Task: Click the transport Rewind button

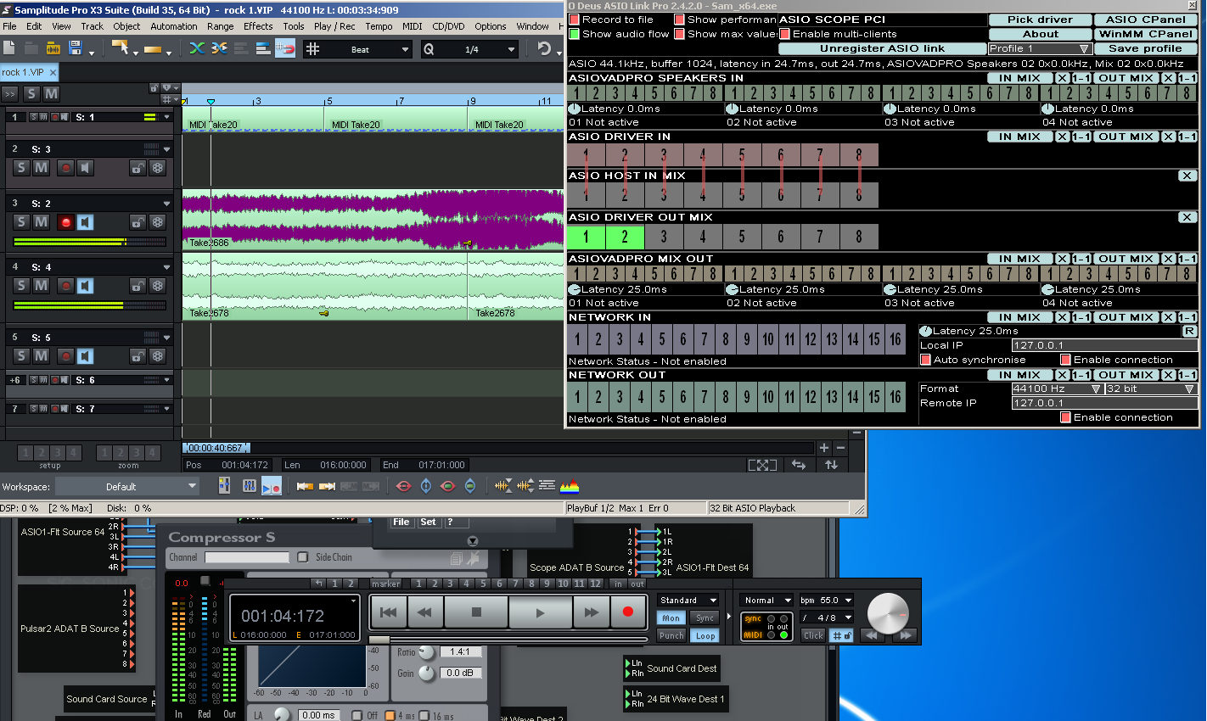Action: [425, 612]
